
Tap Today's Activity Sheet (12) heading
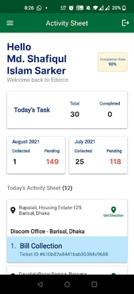(x=40, y=188)
